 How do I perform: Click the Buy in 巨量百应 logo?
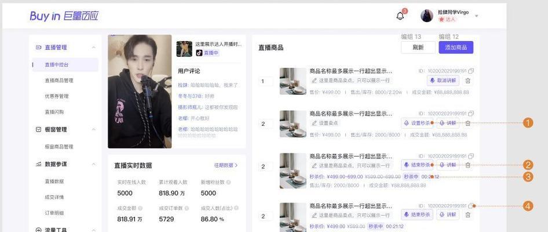64,16
